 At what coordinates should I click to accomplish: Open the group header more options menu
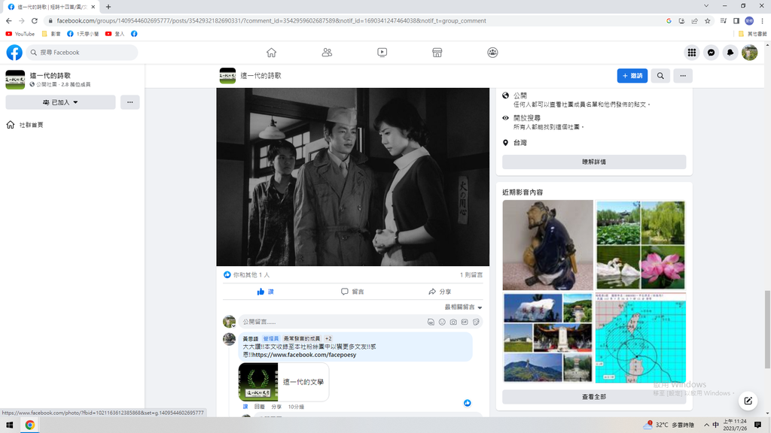pos(683,76)
